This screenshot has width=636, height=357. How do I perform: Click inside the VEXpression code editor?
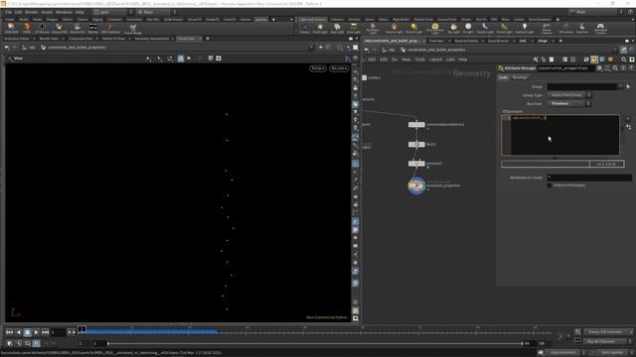click(560, 135)
